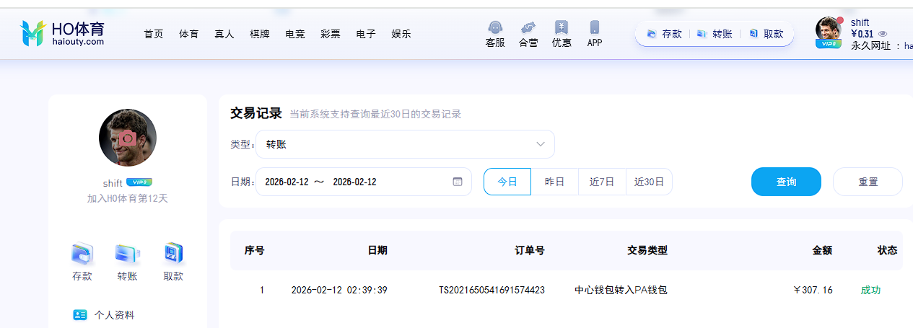Select the 今日 date range option
913x328 pixels.
click(507, 182)
